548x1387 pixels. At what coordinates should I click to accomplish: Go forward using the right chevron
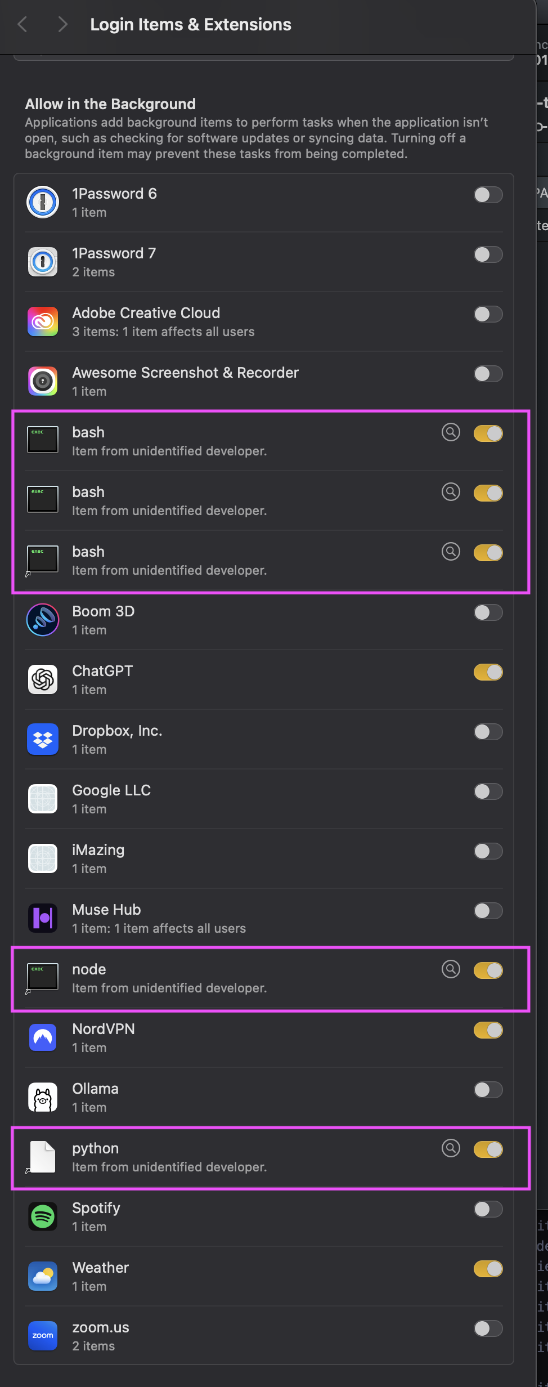(x=62, y=24)
